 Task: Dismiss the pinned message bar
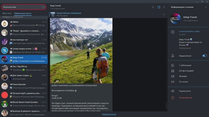[164, 14]
